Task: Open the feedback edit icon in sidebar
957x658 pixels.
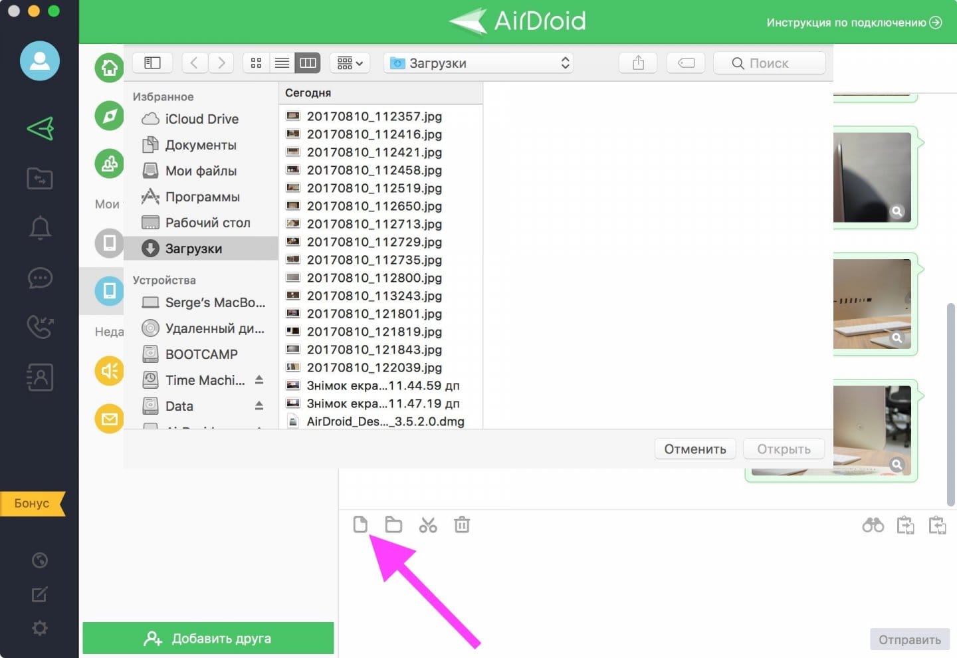Action: (x=40, y=594)
